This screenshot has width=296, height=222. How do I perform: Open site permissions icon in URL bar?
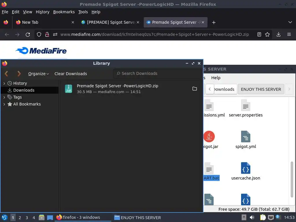point(55,35)
